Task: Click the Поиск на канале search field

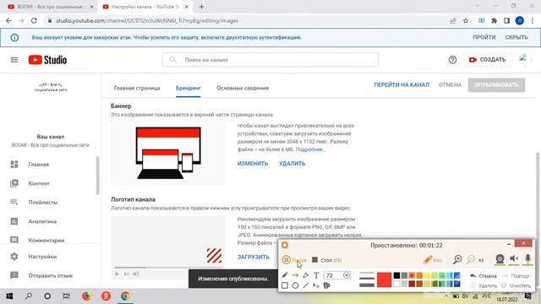Action: 270,60
